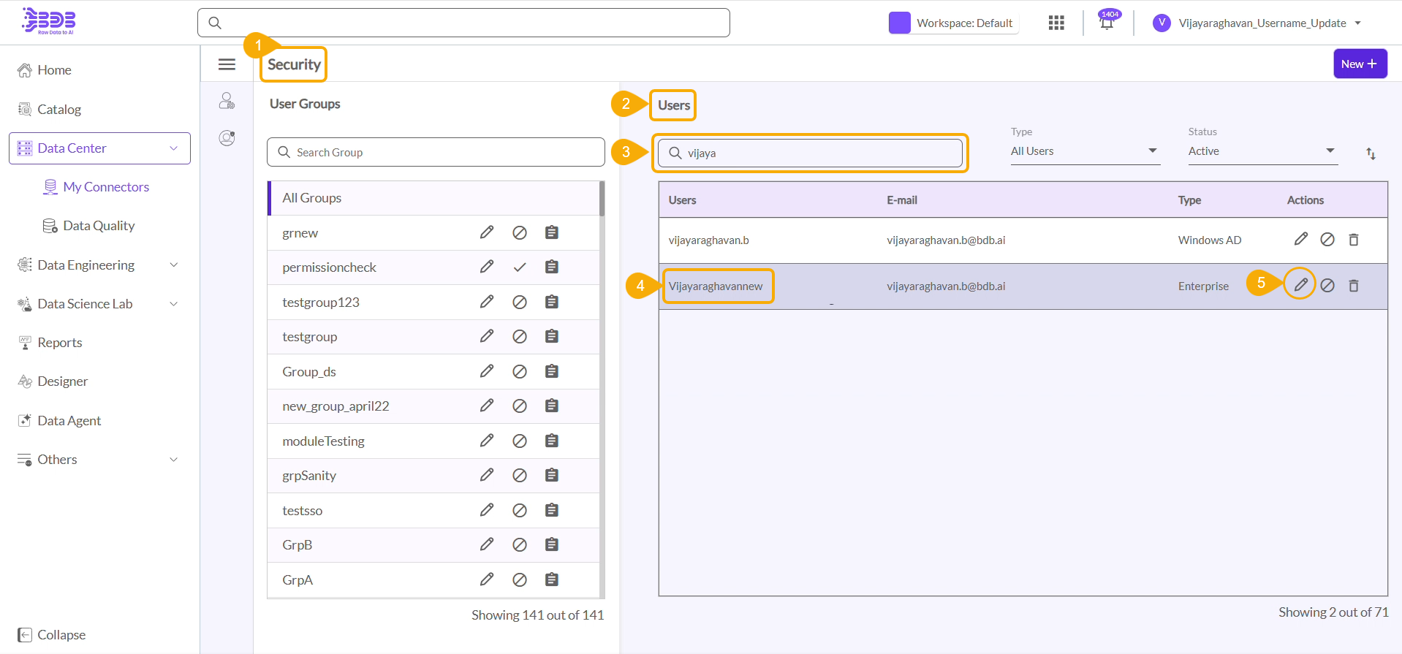This screenshot has width=1402, height=654.
Task: Open the Status Active dropdown
Action: [x=1262, y=151]
